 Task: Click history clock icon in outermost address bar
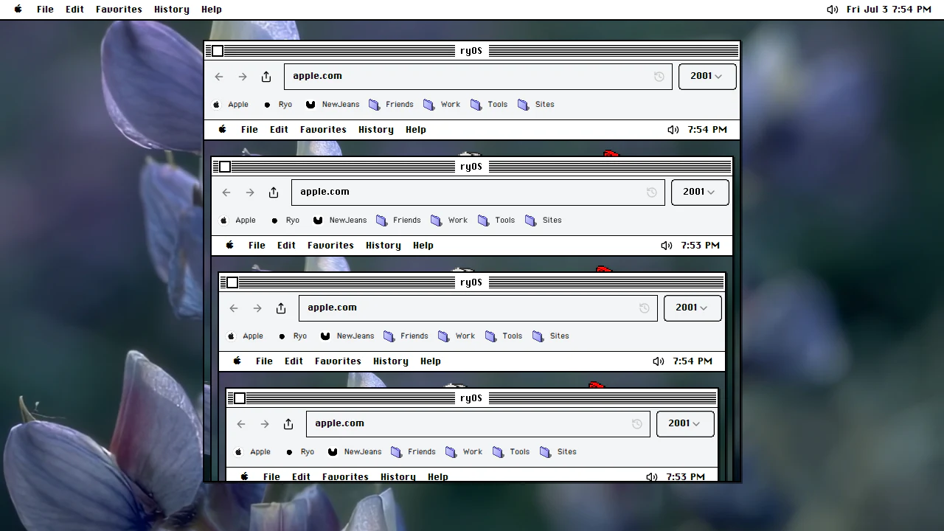[659, 77]
